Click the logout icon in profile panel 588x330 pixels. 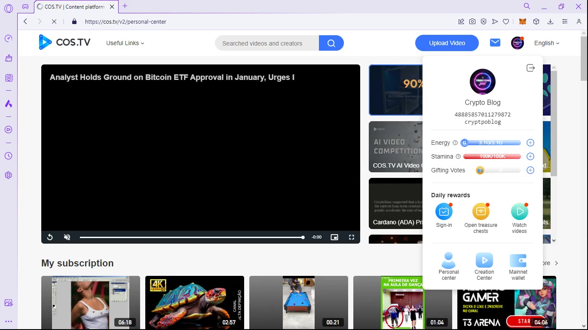click(x=530, y=68)
